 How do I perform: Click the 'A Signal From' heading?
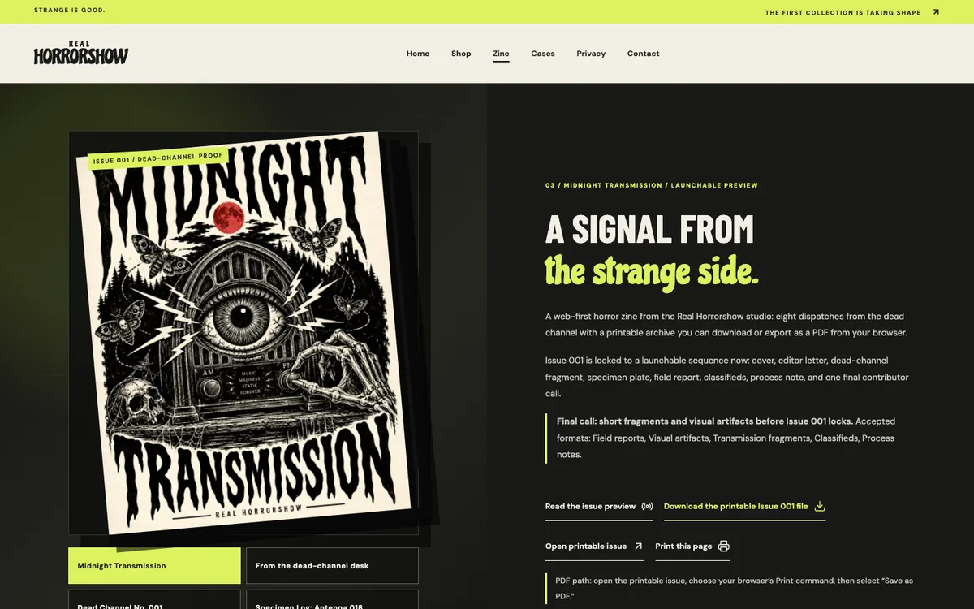[x=649, y=230]
